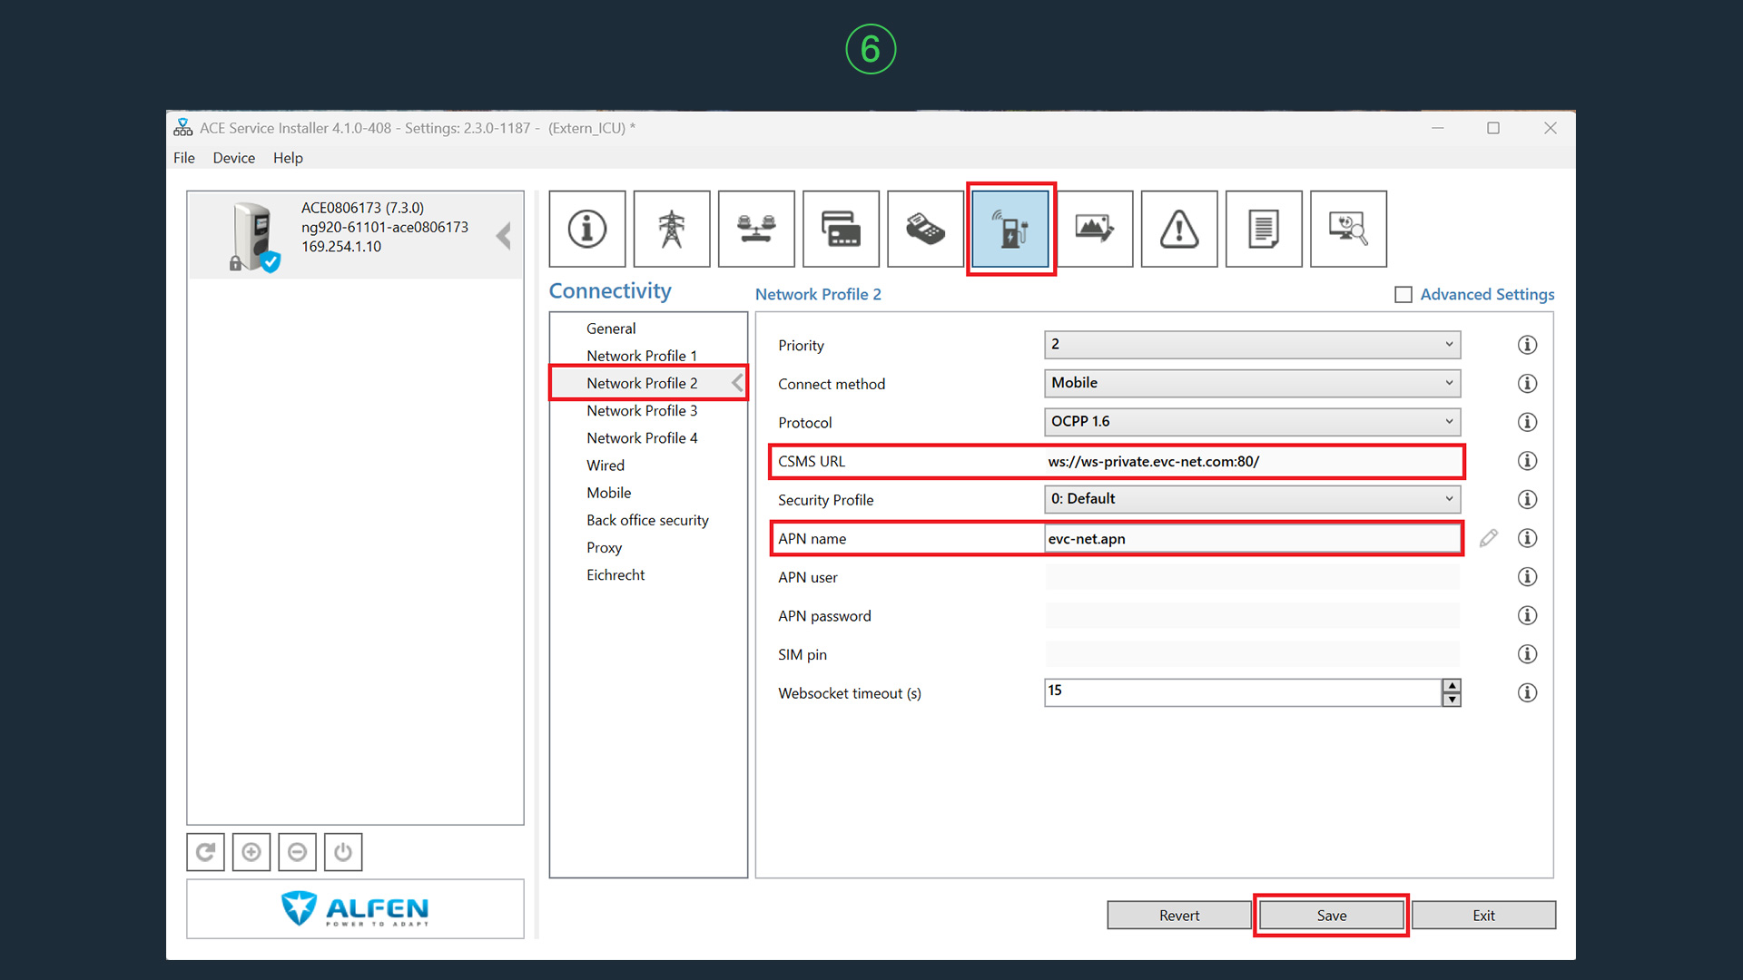Click the power reboot icon

point(343,852)
